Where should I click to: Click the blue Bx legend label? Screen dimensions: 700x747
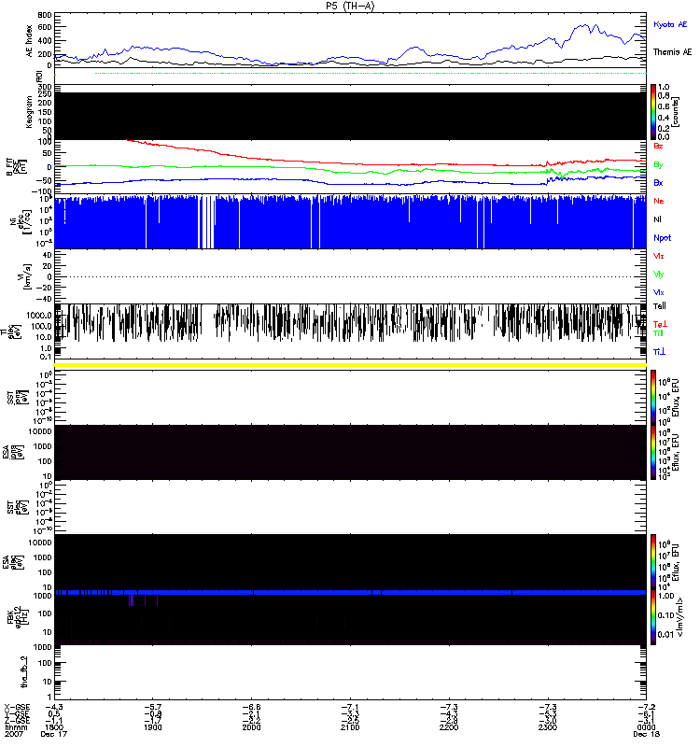658,182
